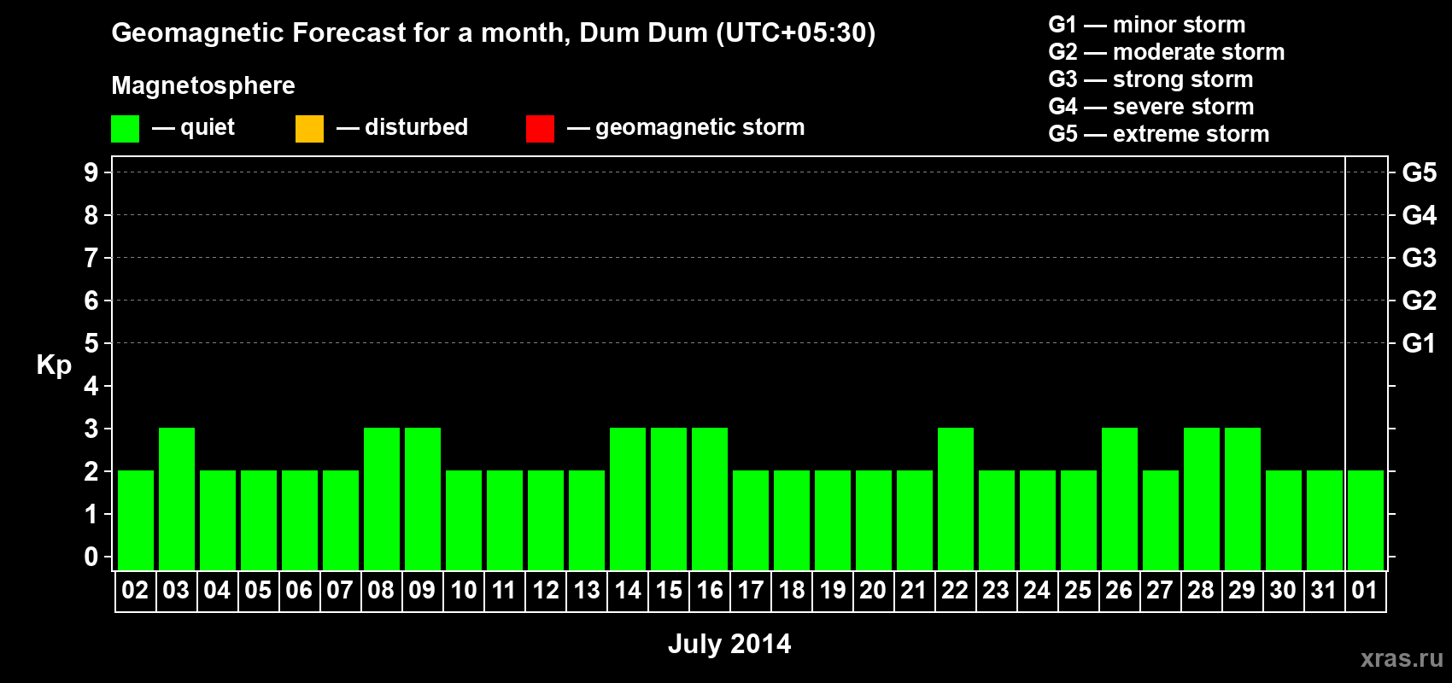Click the 'G1 — minor storm' legend line
The image size is (1452, 683).
point(1147,25)
